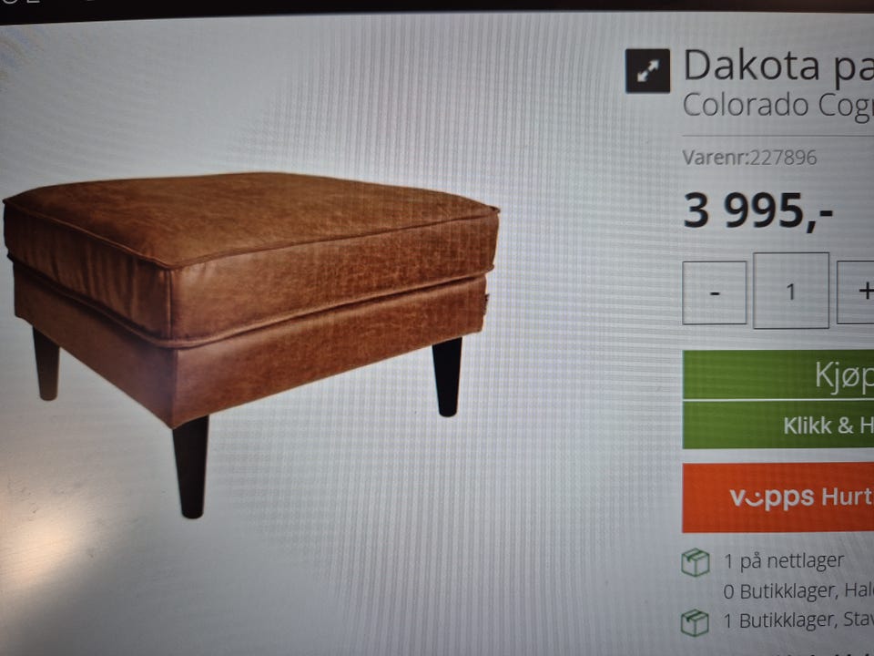Click the small tag on footstool's side
Screen dimensions: 874x656
pyautogui.click(x=485, y=302)
